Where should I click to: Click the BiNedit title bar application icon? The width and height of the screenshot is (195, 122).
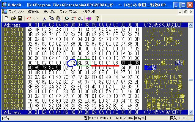coord(4,5)
